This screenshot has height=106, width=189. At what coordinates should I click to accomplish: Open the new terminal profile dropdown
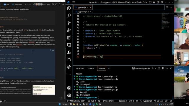[x=155, y=68]
